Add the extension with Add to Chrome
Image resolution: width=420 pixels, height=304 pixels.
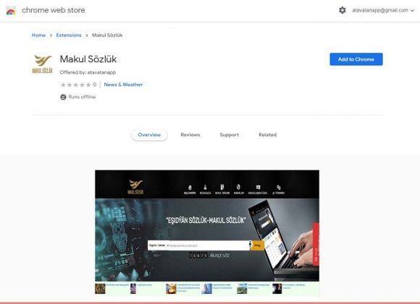[356, 59]
